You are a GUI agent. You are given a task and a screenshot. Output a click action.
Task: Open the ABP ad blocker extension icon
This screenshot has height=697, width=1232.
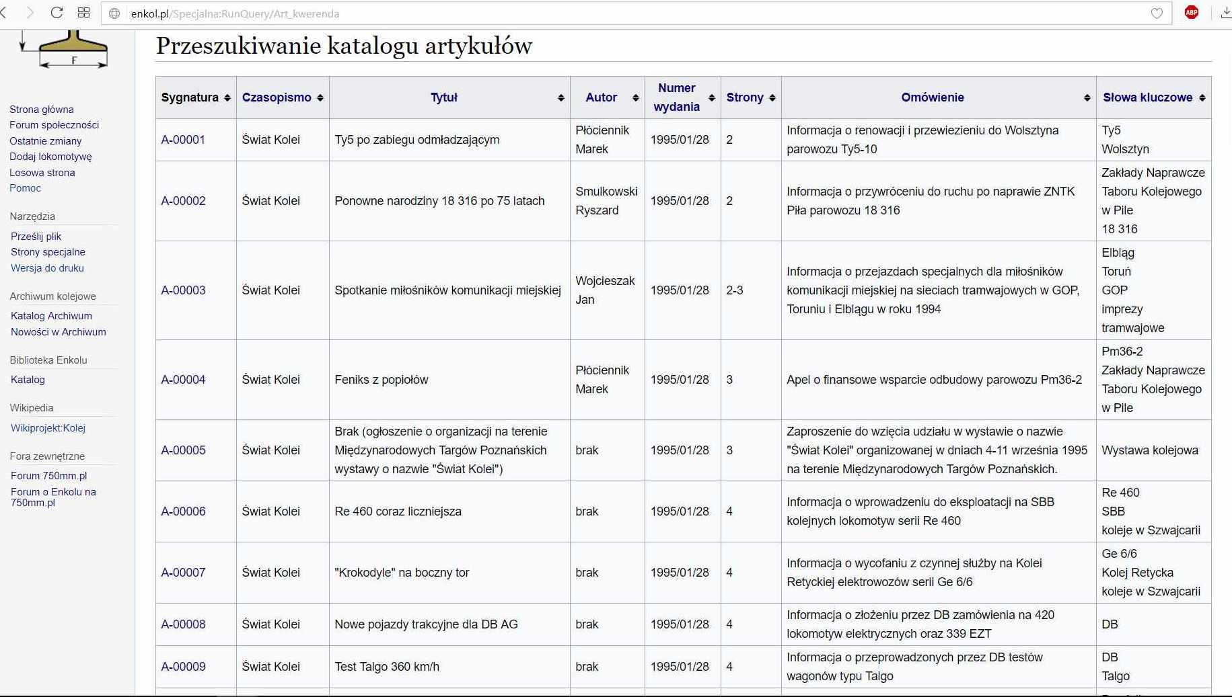click(x=1191, y=13)
